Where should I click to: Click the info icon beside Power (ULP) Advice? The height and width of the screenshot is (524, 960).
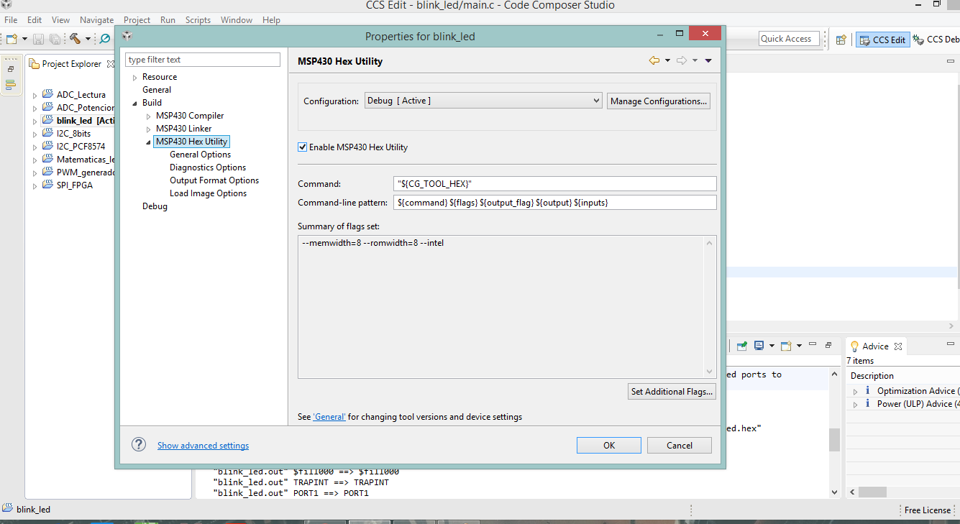point(867,403)
